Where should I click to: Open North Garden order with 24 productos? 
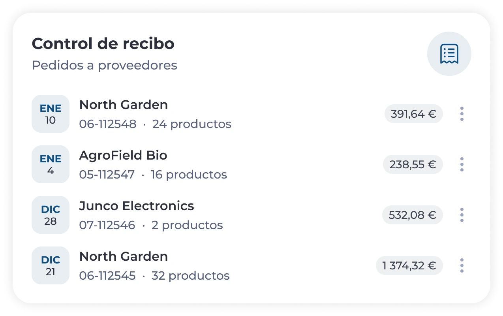pos(123,105)
